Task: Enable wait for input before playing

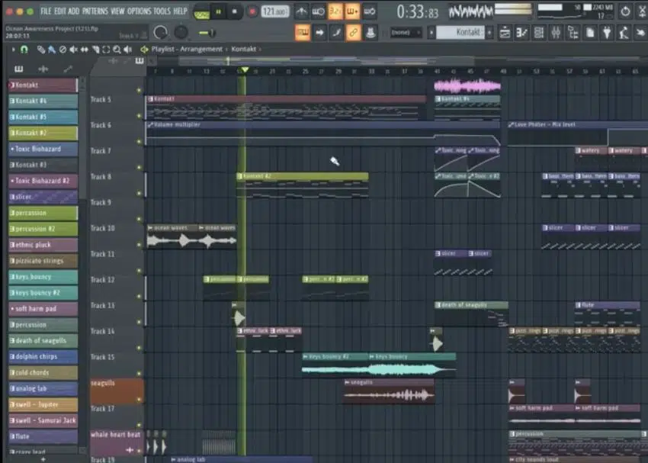Action: point(318,12)
